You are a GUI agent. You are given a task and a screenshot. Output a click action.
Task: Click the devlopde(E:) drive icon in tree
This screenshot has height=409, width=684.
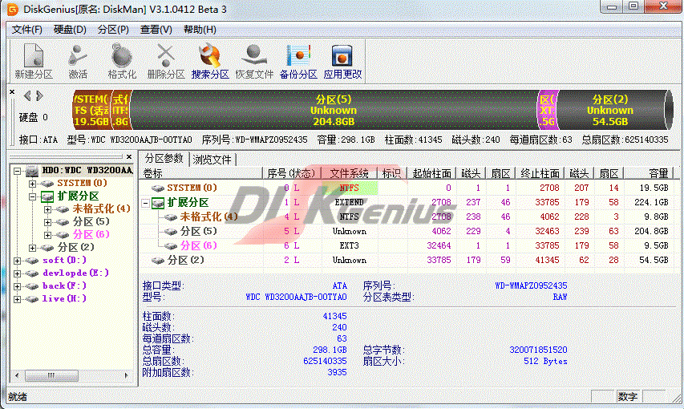[31, 273]
